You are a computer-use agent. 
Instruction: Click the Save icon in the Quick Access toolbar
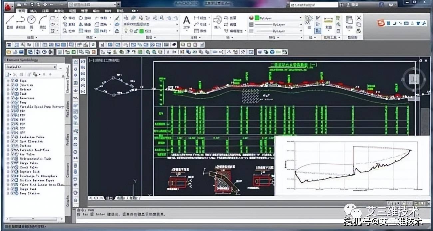(32, 5)
